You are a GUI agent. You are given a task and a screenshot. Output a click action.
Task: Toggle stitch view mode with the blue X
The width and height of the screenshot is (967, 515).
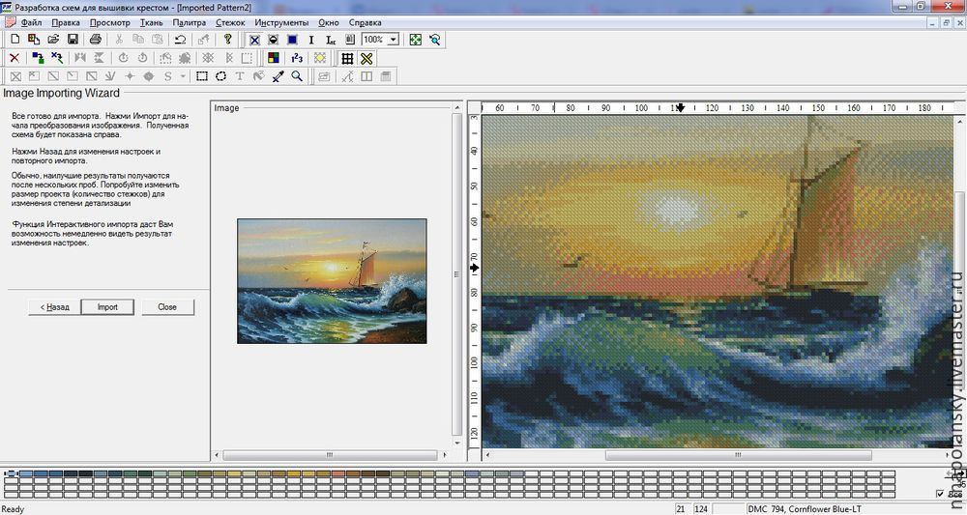(x=254, y=40)
